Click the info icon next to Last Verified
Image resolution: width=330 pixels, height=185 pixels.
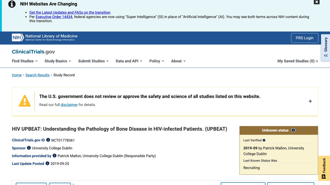[264, 140]
